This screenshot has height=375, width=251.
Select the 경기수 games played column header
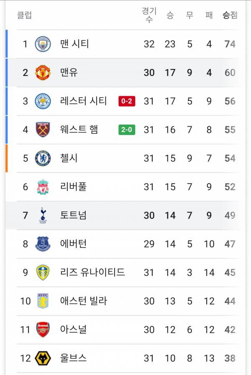tap(149, 15)
